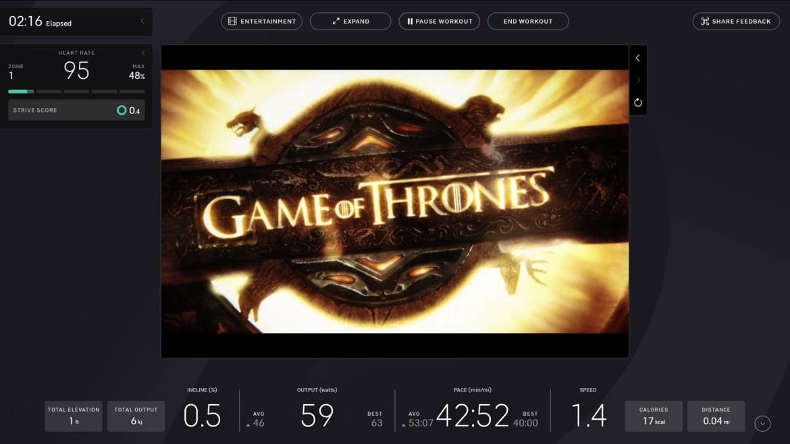Reload the video with refresh icon
This screenshot has width=790, height=444.
coord(638,103)
